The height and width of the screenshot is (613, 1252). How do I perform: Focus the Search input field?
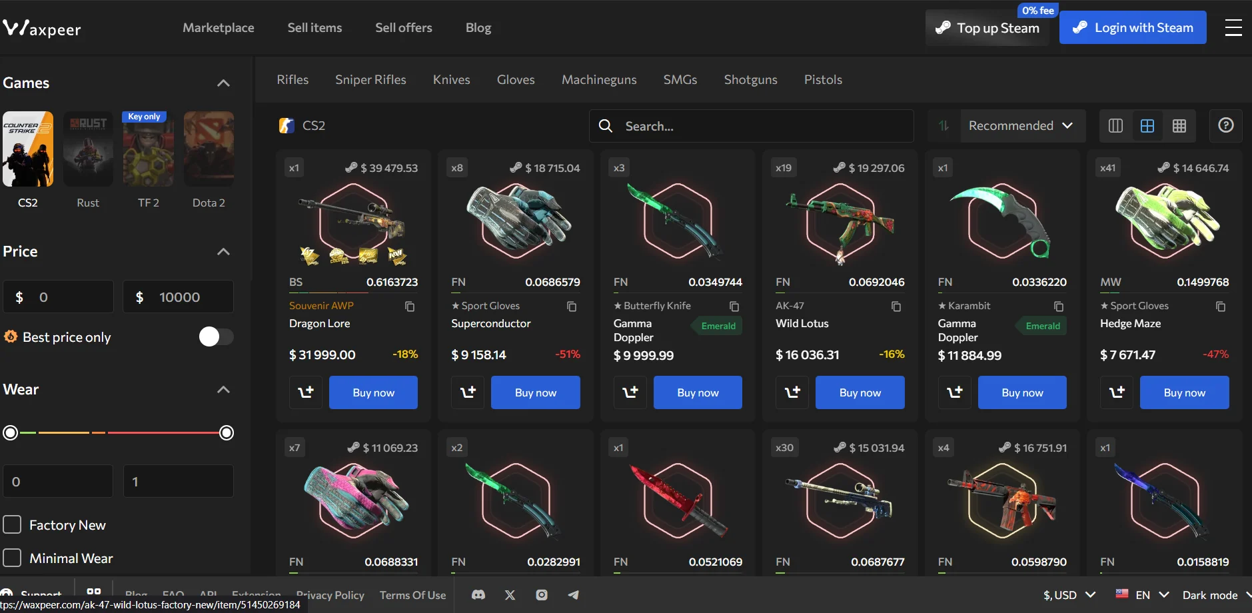pos(752,126)
